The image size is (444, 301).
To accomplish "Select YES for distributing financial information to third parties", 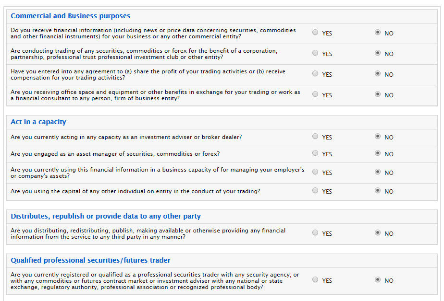I will (x=315, y=233).
